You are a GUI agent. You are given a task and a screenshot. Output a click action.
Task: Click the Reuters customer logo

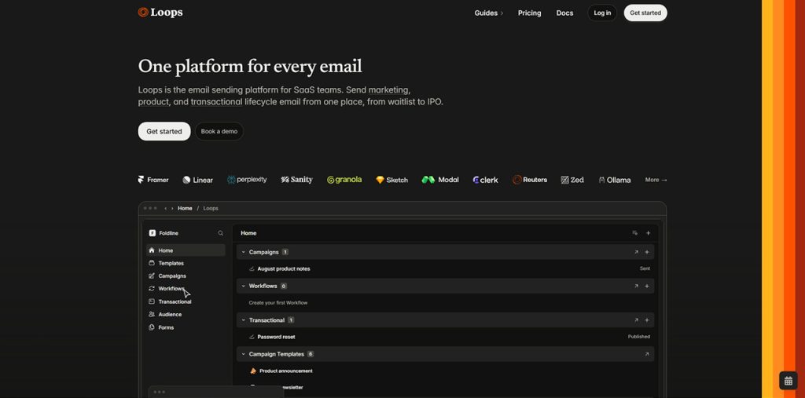pos(530,180)
